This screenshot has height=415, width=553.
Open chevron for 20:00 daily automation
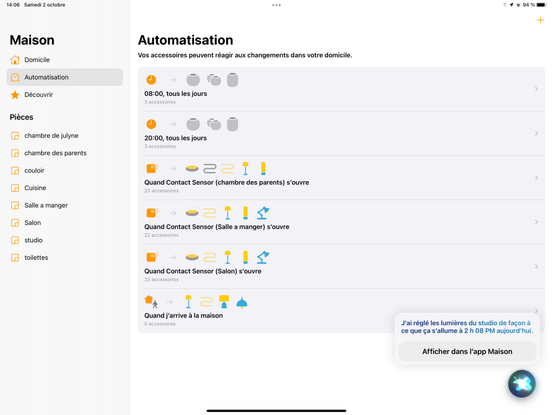pyautogui.click(x=536, y=133)
